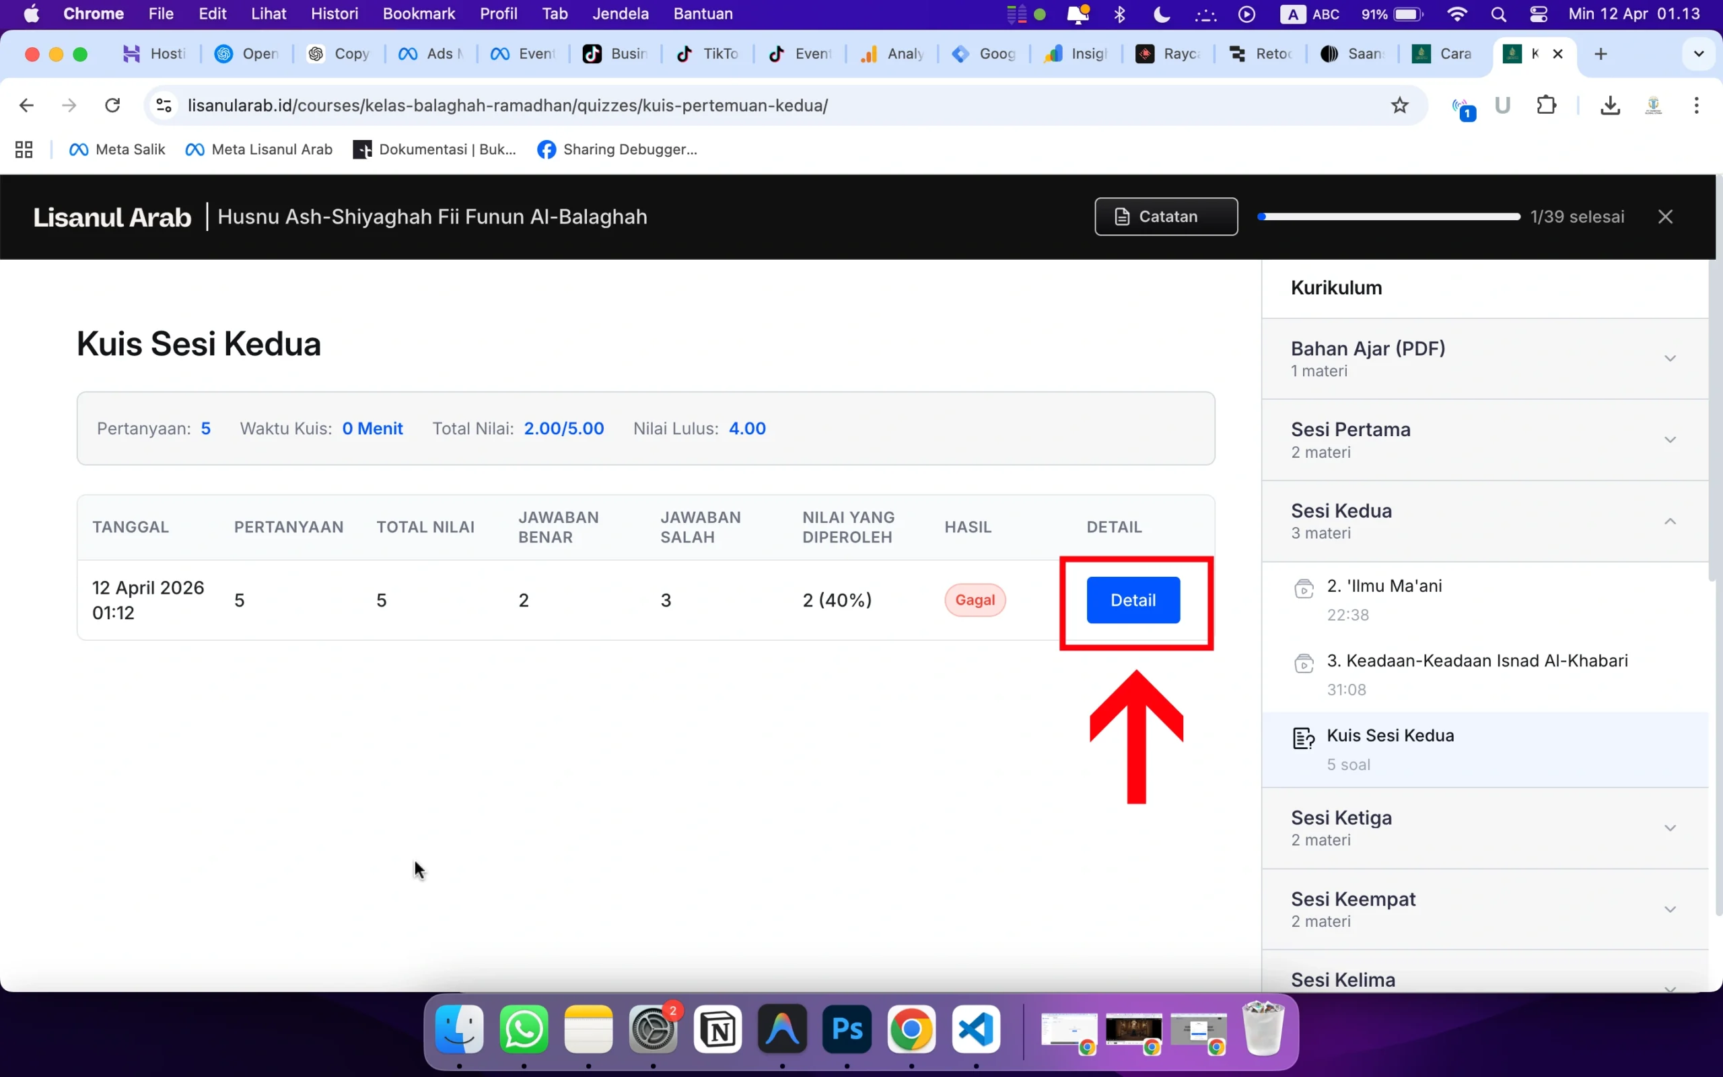Open the Chrome extensions puzzle icon
The width and height of the screenshot is (1723, 1077).
coord(1546,106)
